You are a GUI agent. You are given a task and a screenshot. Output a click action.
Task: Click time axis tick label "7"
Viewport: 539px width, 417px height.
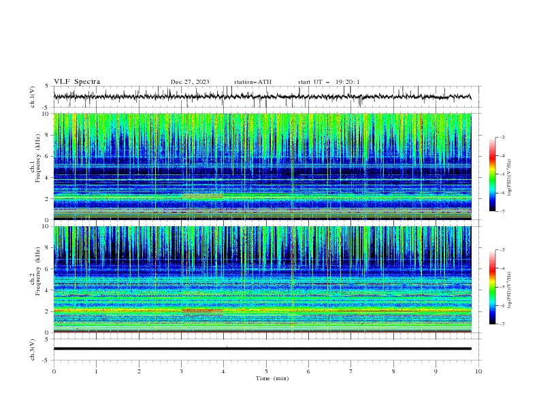351,371
